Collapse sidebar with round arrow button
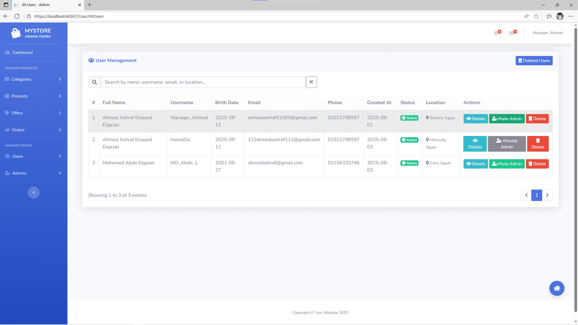 click(x=33, y=192)
